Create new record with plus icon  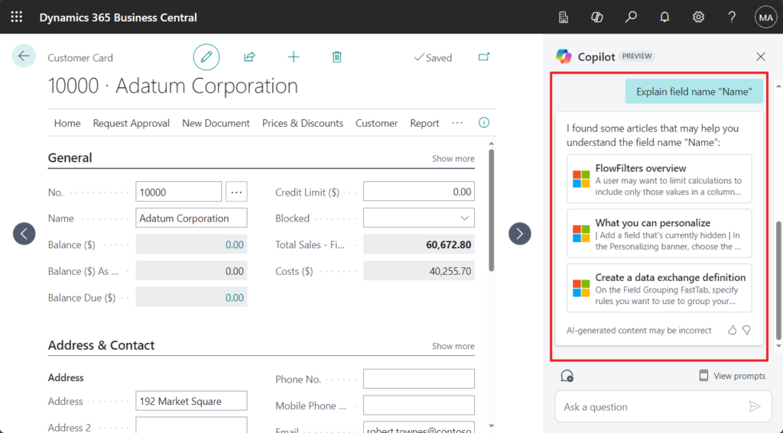coord(294,57)
